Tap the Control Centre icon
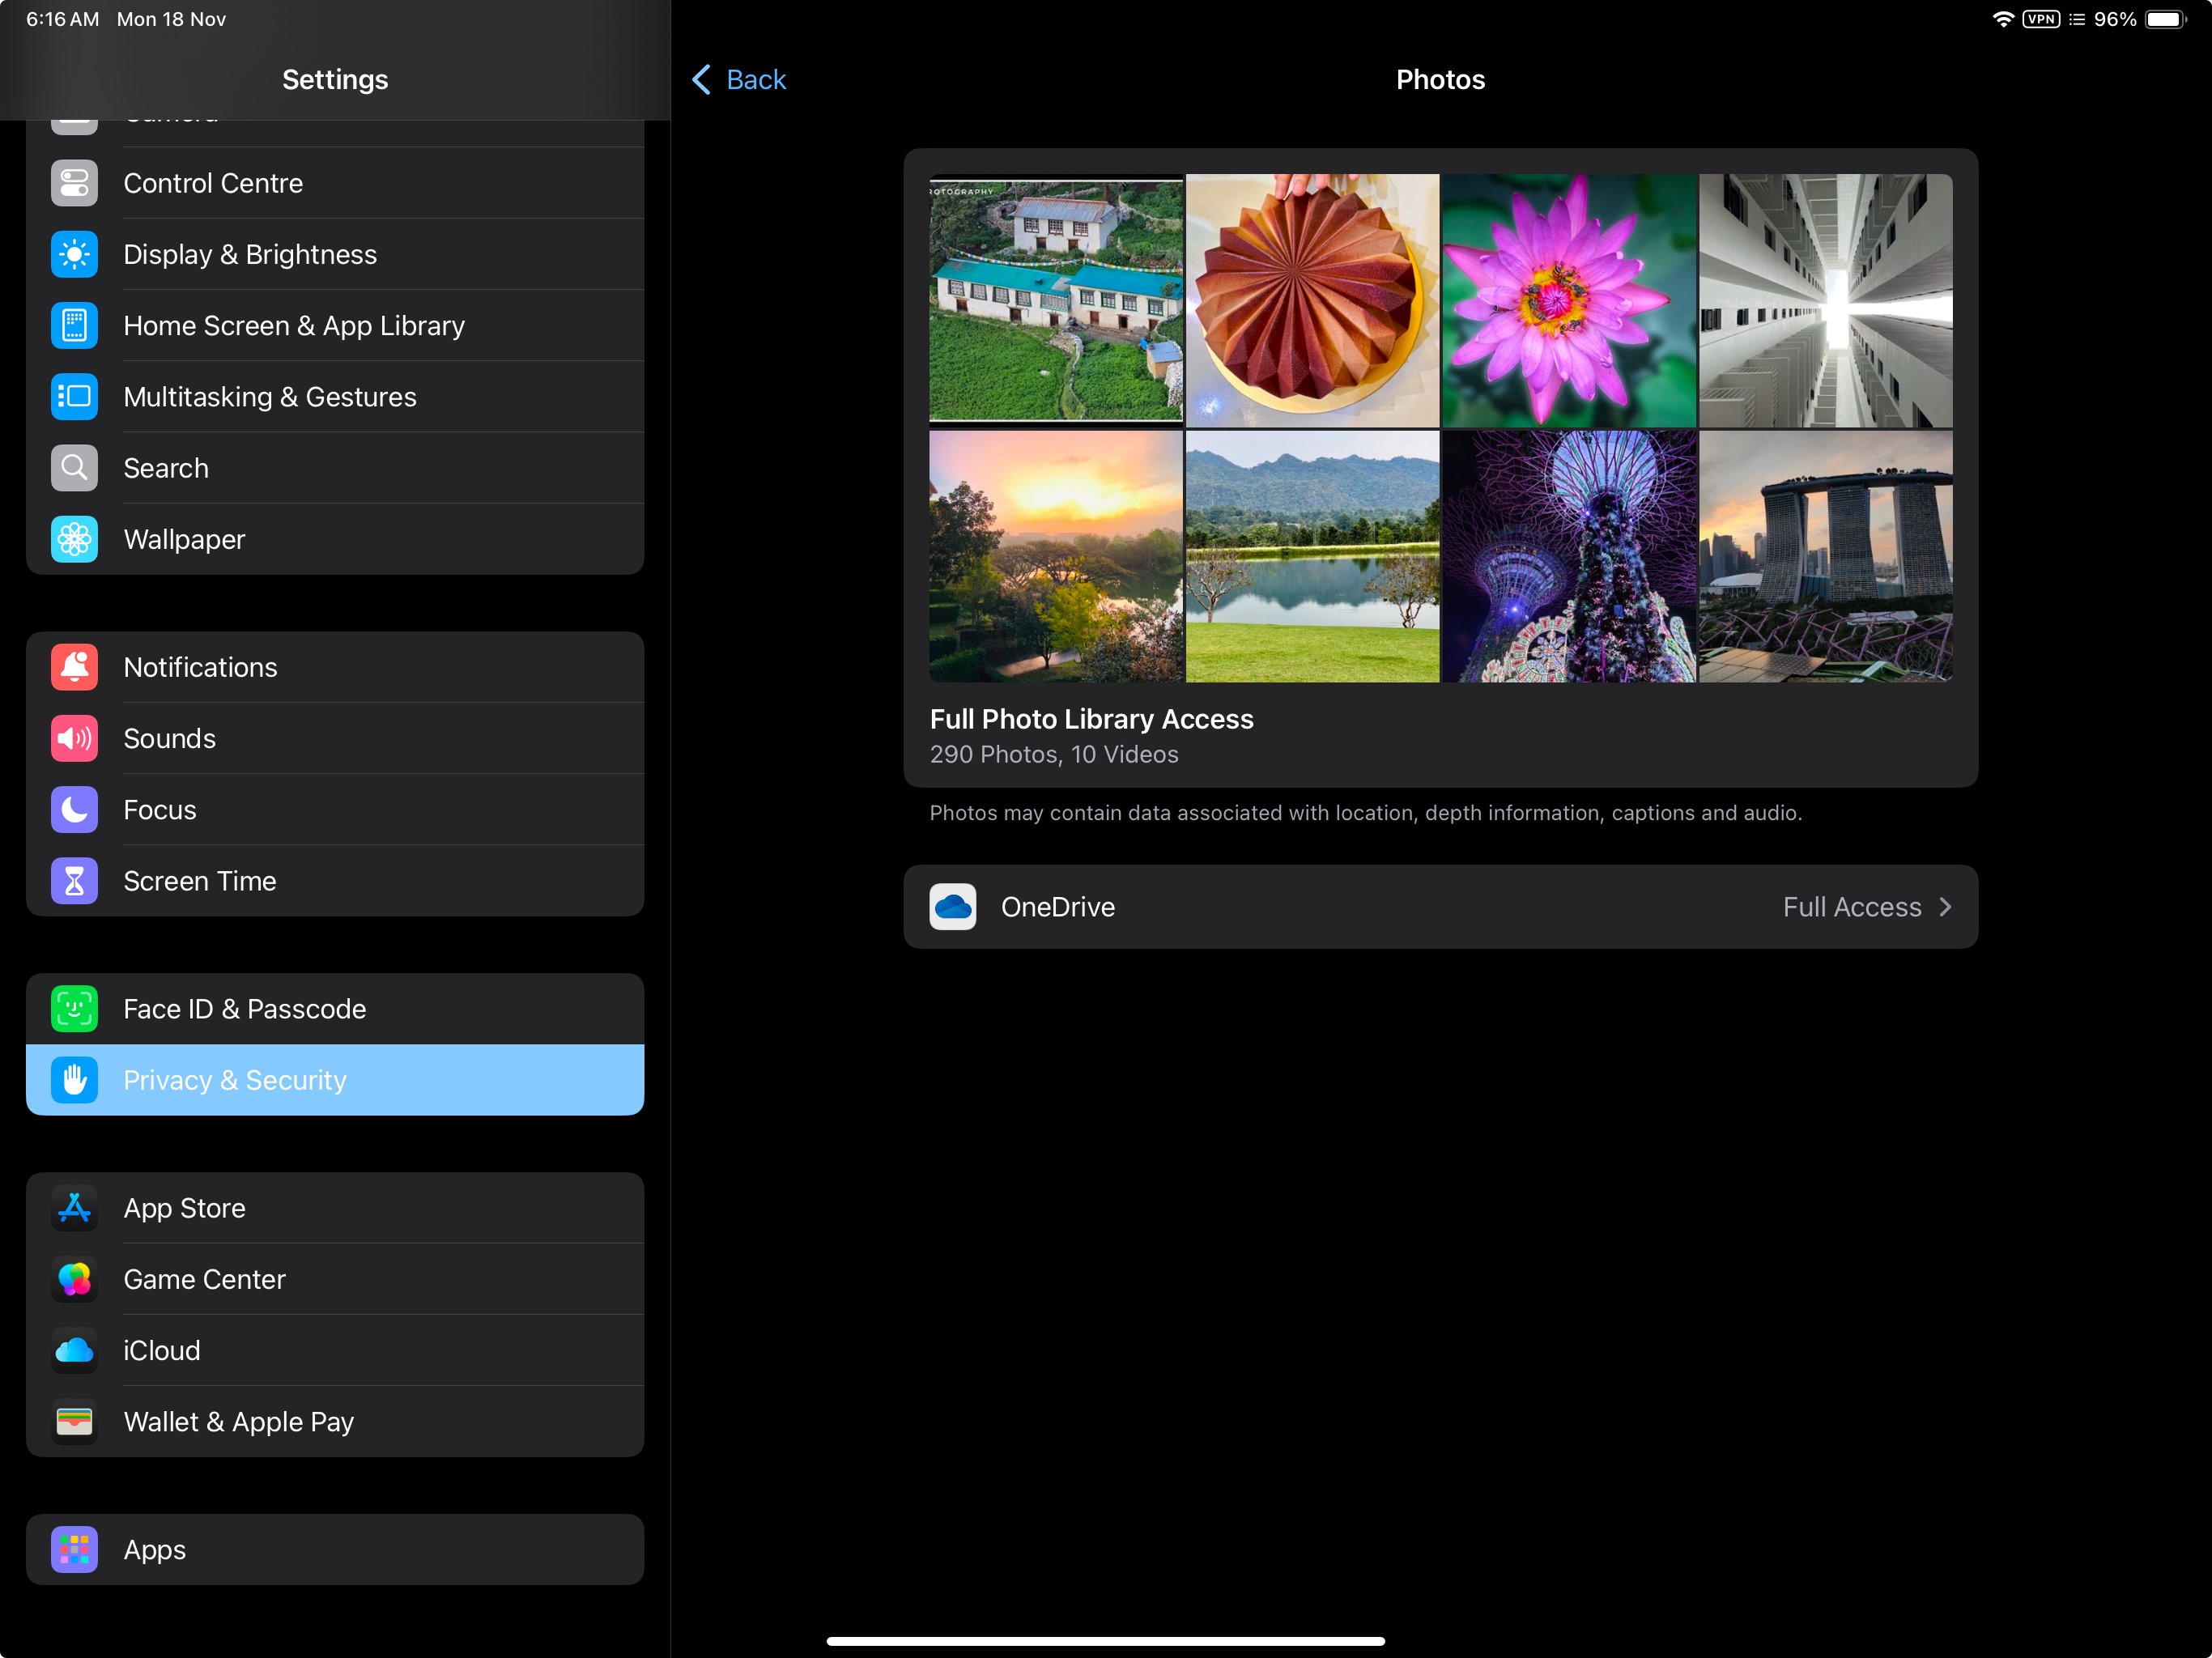 [74, 183]
